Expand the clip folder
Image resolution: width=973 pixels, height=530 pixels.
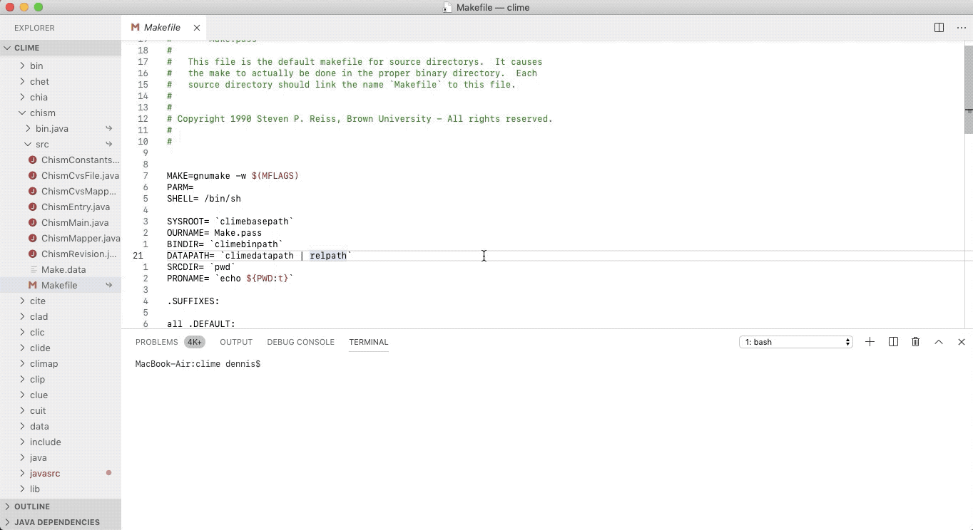(23, 379)
